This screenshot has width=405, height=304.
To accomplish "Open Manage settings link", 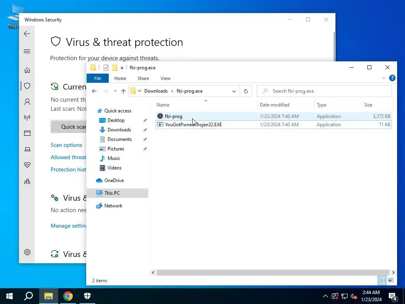I will [x=68, y=226].
